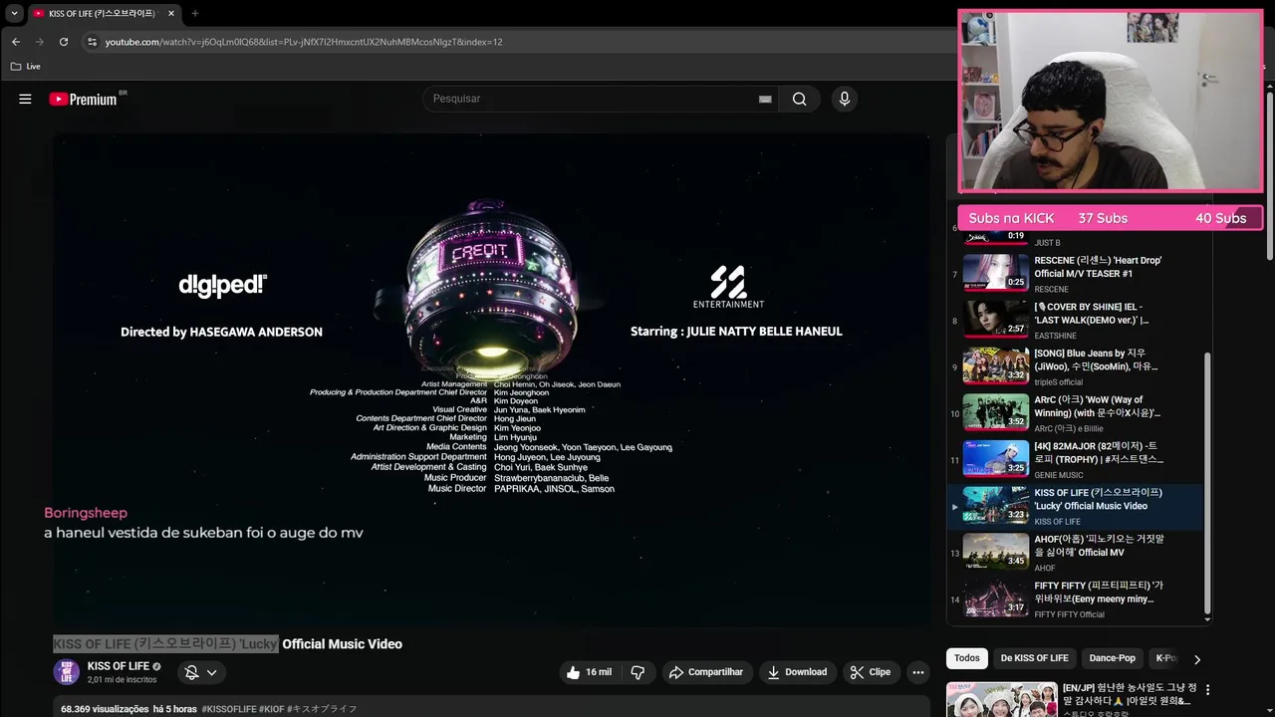Select the Todos filter chip

(966, 658)
